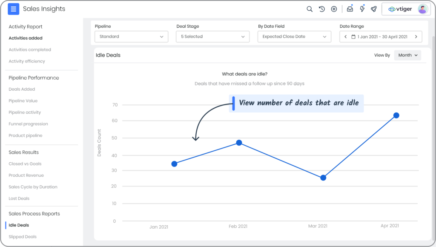Click the Mar 2021 data point
This screenshot has height=247, width=436.
(323, 178)
